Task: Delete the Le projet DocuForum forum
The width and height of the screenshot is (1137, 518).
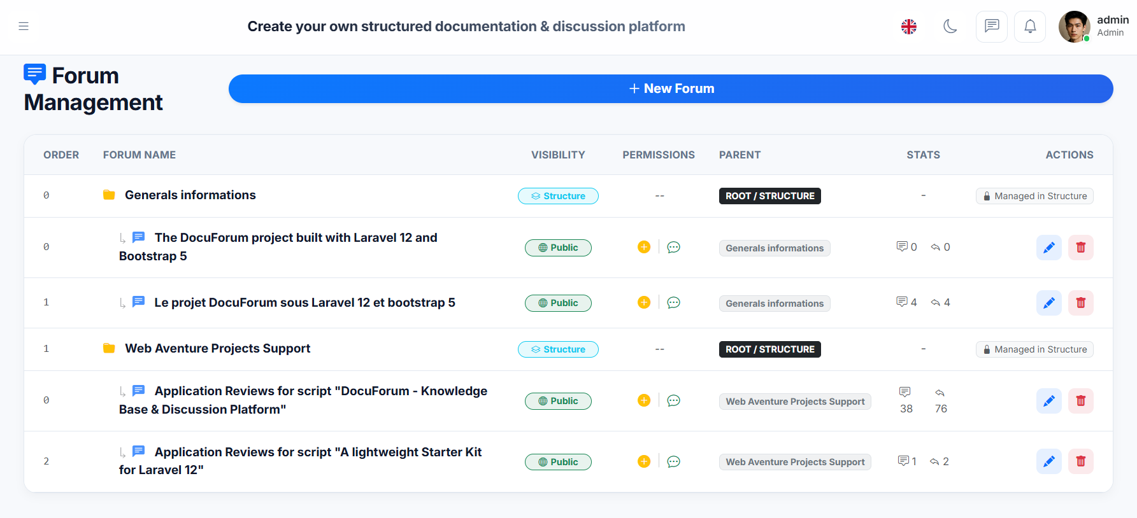Action: point(1080,303)
